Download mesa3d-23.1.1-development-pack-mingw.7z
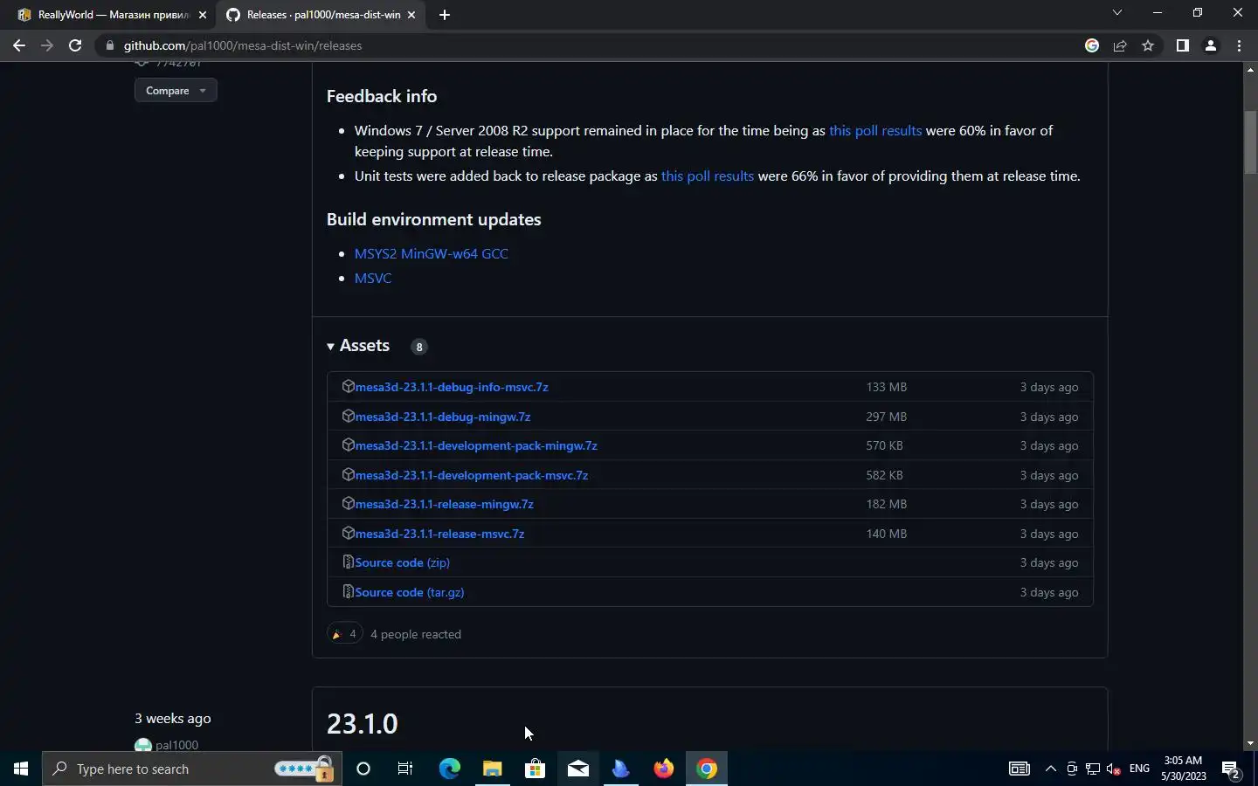This screenshot has width=1258, height=786. click(x=476, y=445)
